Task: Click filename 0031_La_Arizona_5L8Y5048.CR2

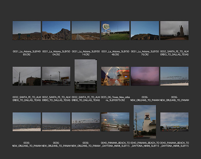Action: pos(115,53)
